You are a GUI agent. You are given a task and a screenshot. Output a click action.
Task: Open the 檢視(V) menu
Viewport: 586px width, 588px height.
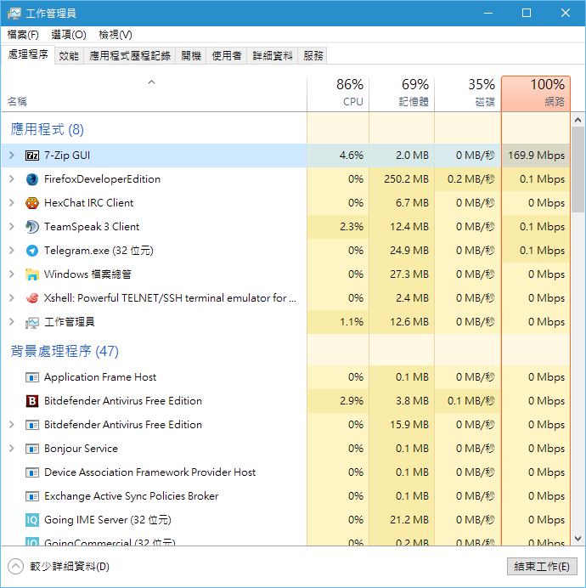[x=116, y=35]
